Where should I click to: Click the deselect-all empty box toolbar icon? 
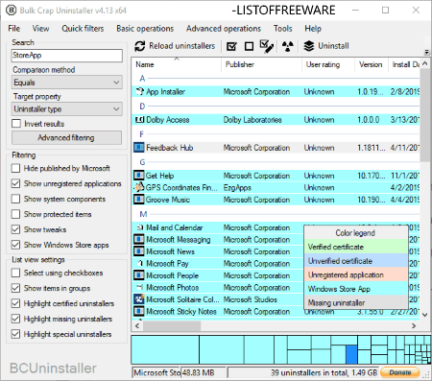(249, 46)
